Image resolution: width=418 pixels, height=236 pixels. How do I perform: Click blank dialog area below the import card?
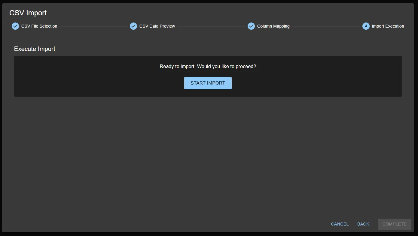(207, 156)
